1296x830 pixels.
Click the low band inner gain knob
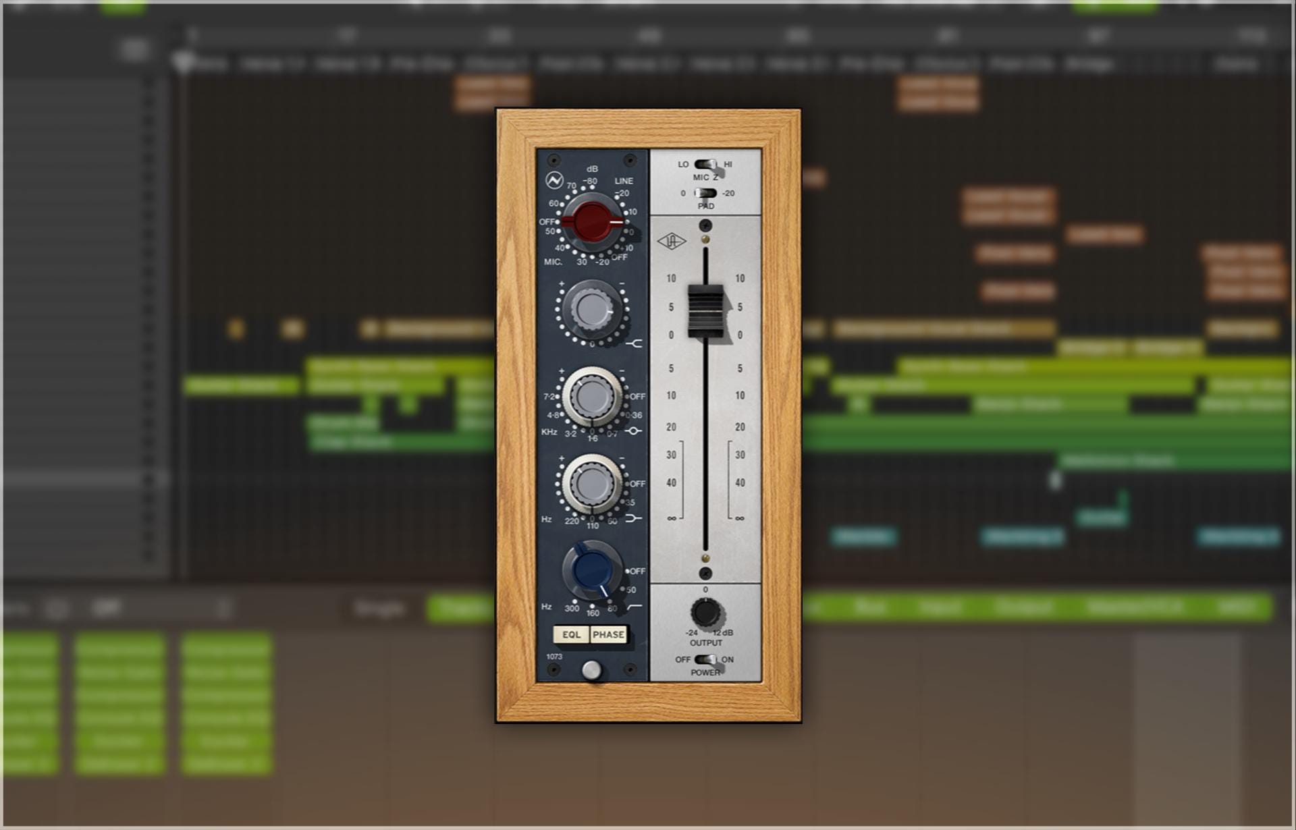[592, 484]
